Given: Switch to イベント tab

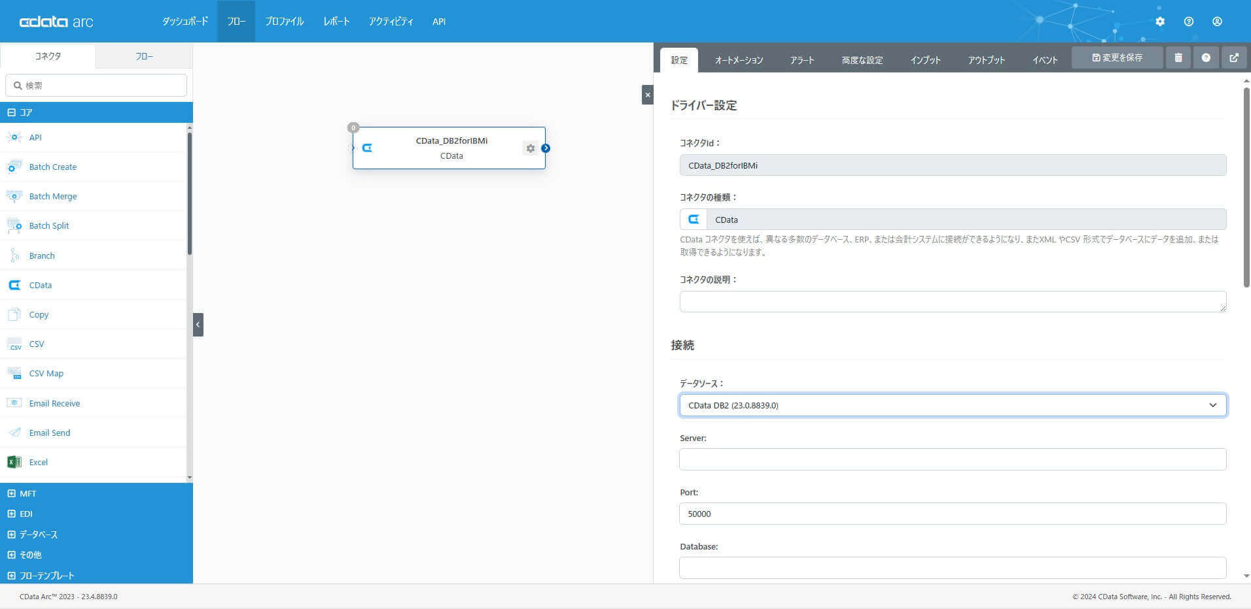Looking at the screenshot, I should point(1045,60).
